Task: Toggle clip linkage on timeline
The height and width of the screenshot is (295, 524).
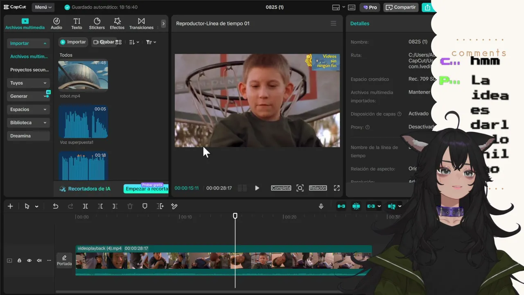Action: coord(371,206)
